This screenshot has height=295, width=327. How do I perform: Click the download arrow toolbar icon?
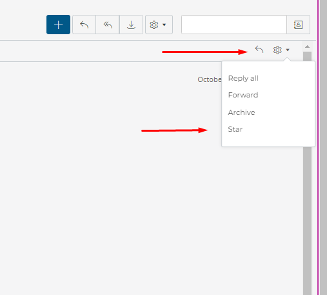[x=131, y=25]
